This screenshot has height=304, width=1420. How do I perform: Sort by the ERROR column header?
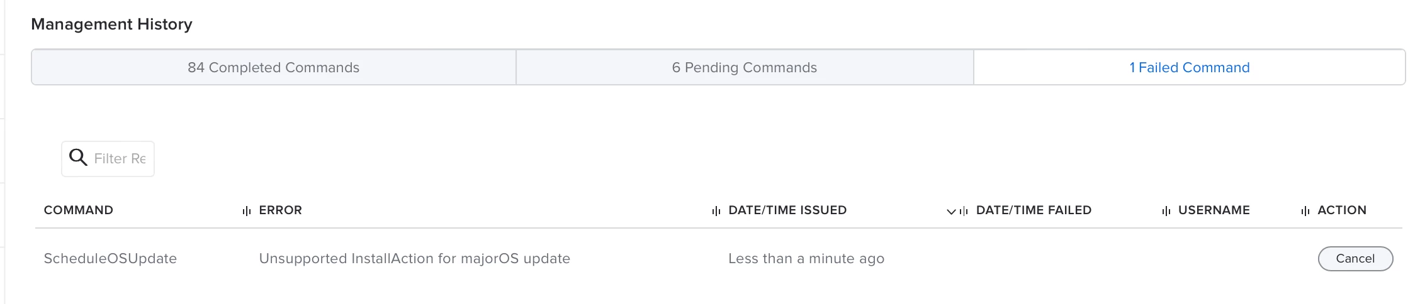(x=281, y=210)
